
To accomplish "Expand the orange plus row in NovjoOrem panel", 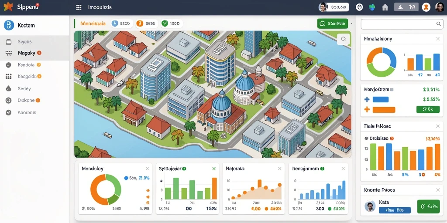I will point(380,109).
